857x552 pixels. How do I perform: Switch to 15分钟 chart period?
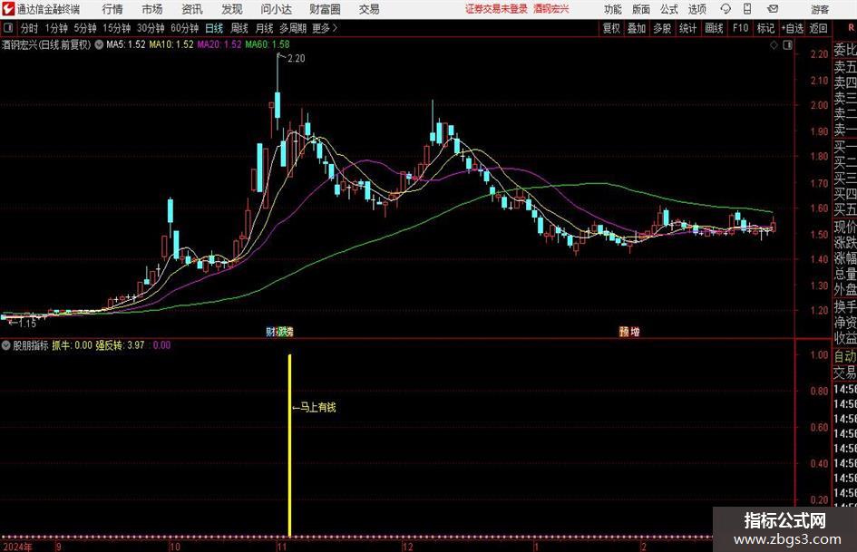point(116,28)
